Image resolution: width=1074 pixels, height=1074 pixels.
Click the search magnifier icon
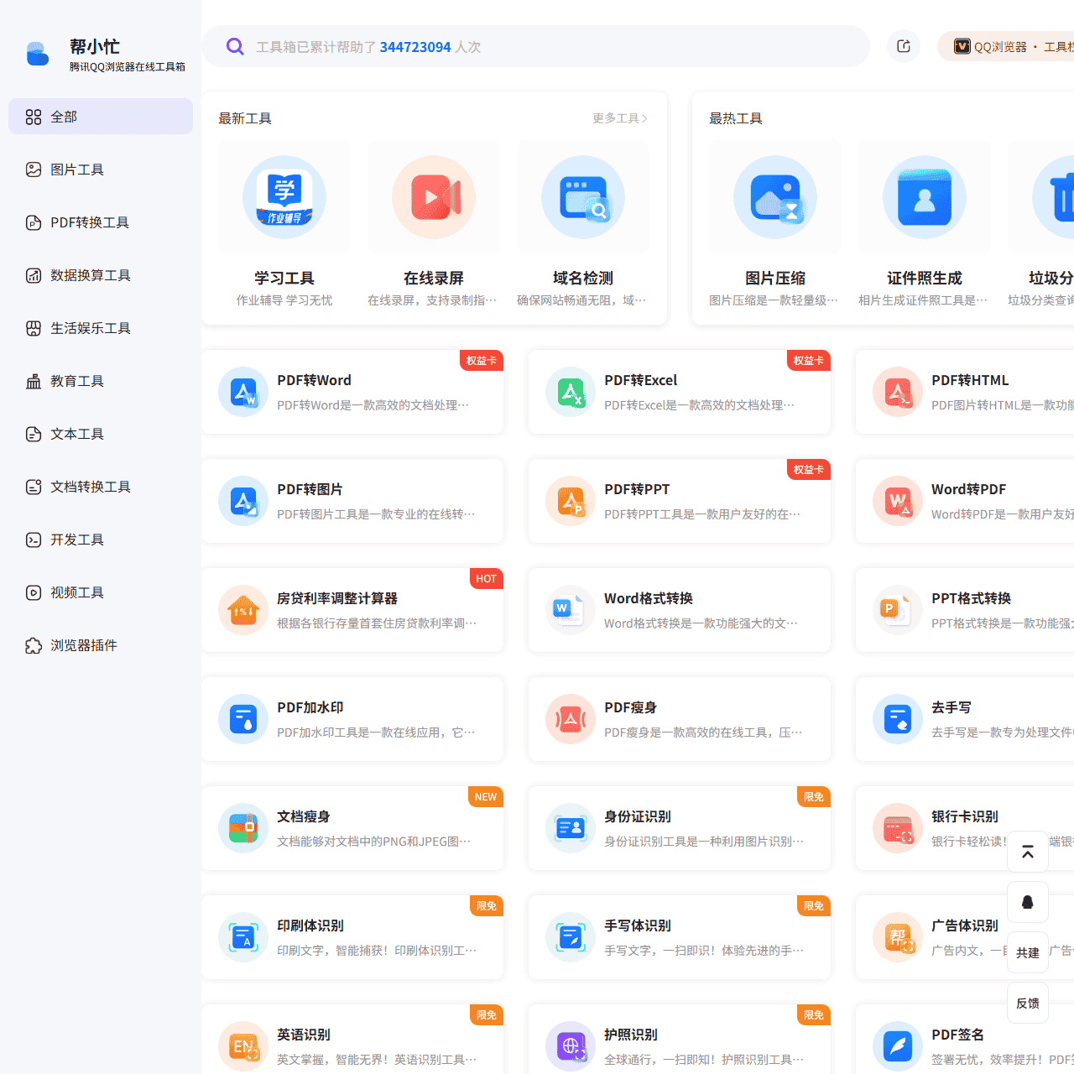(x=235, y=46)
